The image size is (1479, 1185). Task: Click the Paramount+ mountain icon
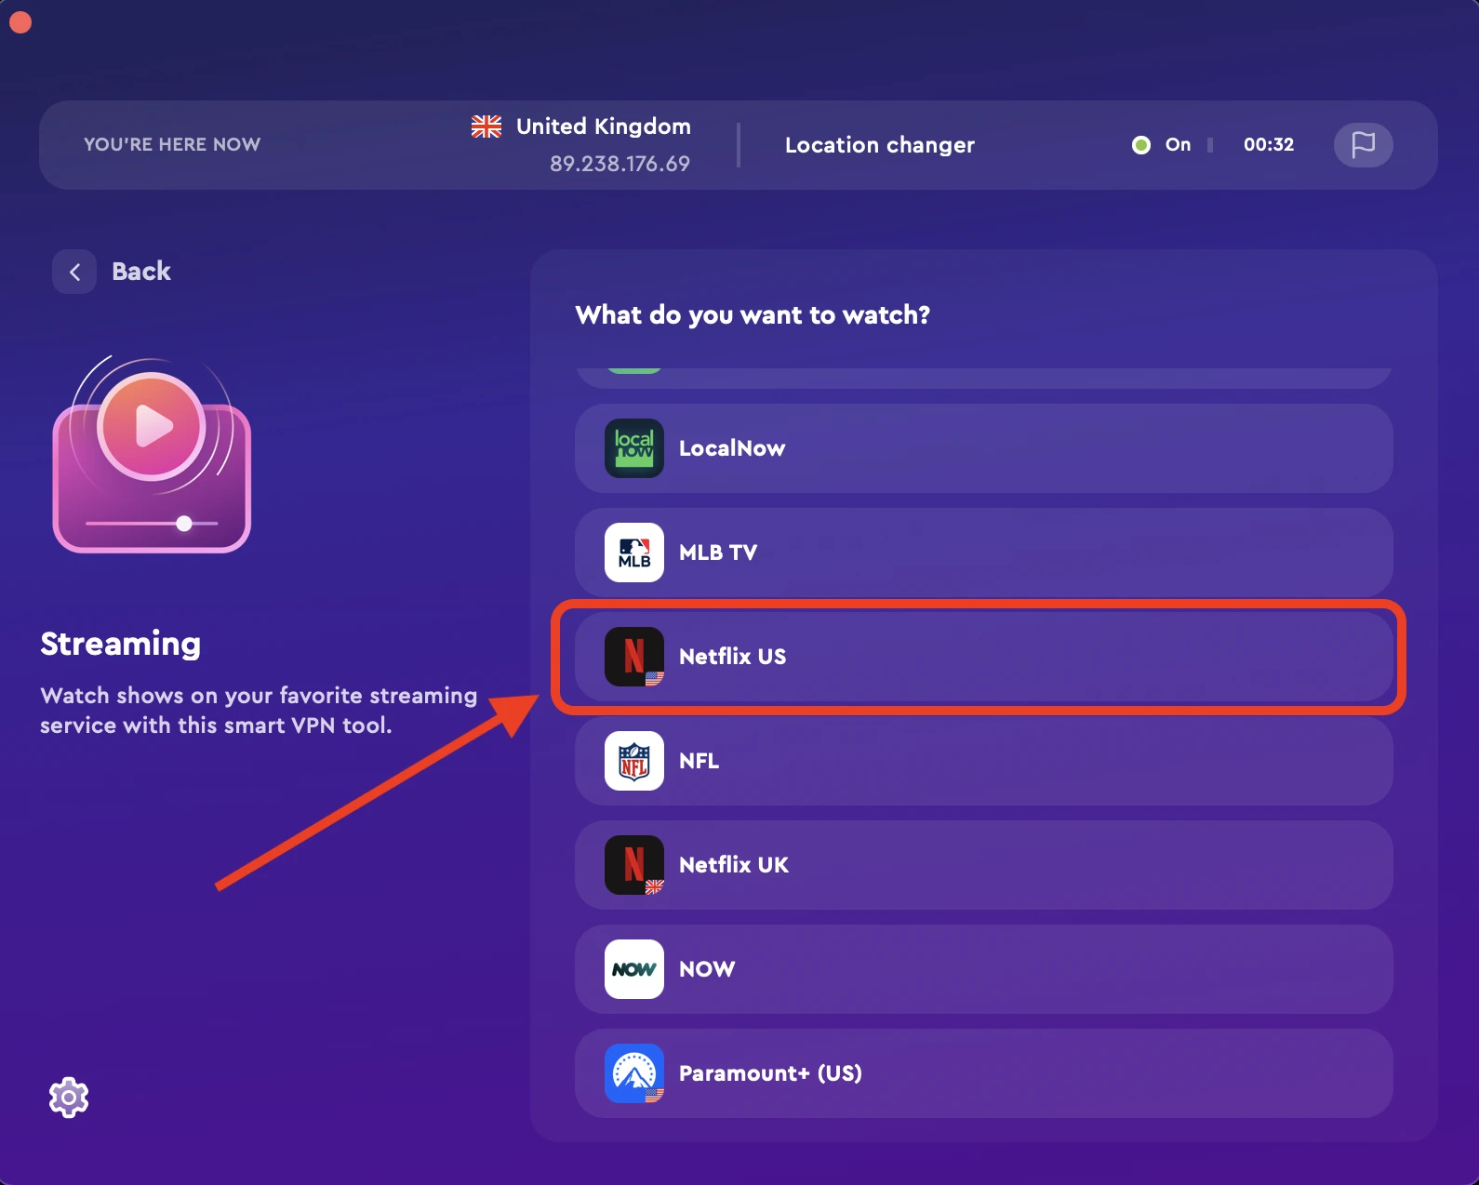click(634, 1073)
